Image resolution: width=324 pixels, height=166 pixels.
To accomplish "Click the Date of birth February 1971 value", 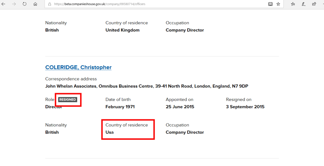I will tap(120, 107).
